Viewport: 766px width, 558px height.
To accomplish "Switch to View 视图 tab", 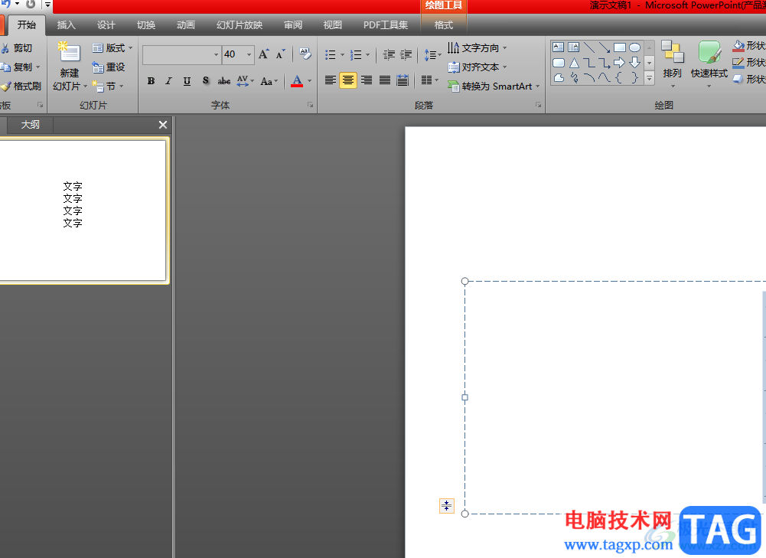I will pyautogui.click(x=333, y=25).
